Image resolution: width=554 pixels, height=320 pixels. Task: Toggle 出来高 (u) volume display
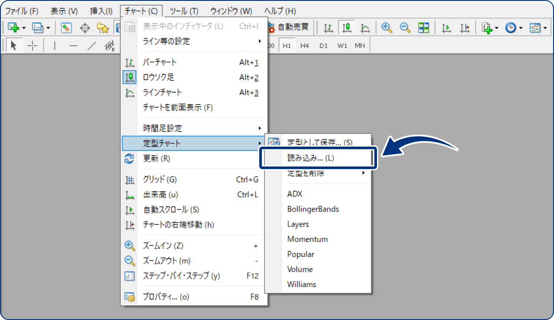coord(161,195)
